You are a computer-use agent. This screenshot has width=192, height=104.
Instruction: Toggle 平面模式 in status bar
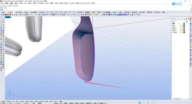pyautogui.click(x=65, y=103)
